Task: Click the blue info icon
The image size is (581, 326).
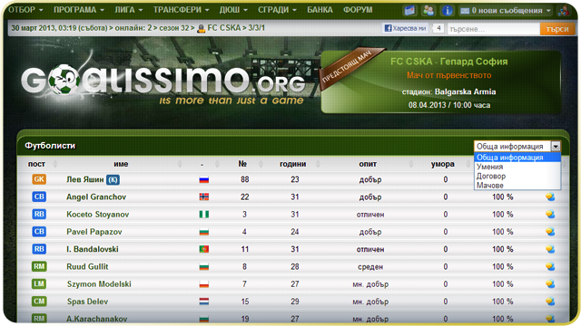Action: pos(448,10)
